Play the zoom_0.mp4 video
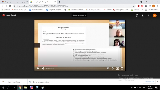This screenshot has height=90, width=160. [x=38, y=68]
